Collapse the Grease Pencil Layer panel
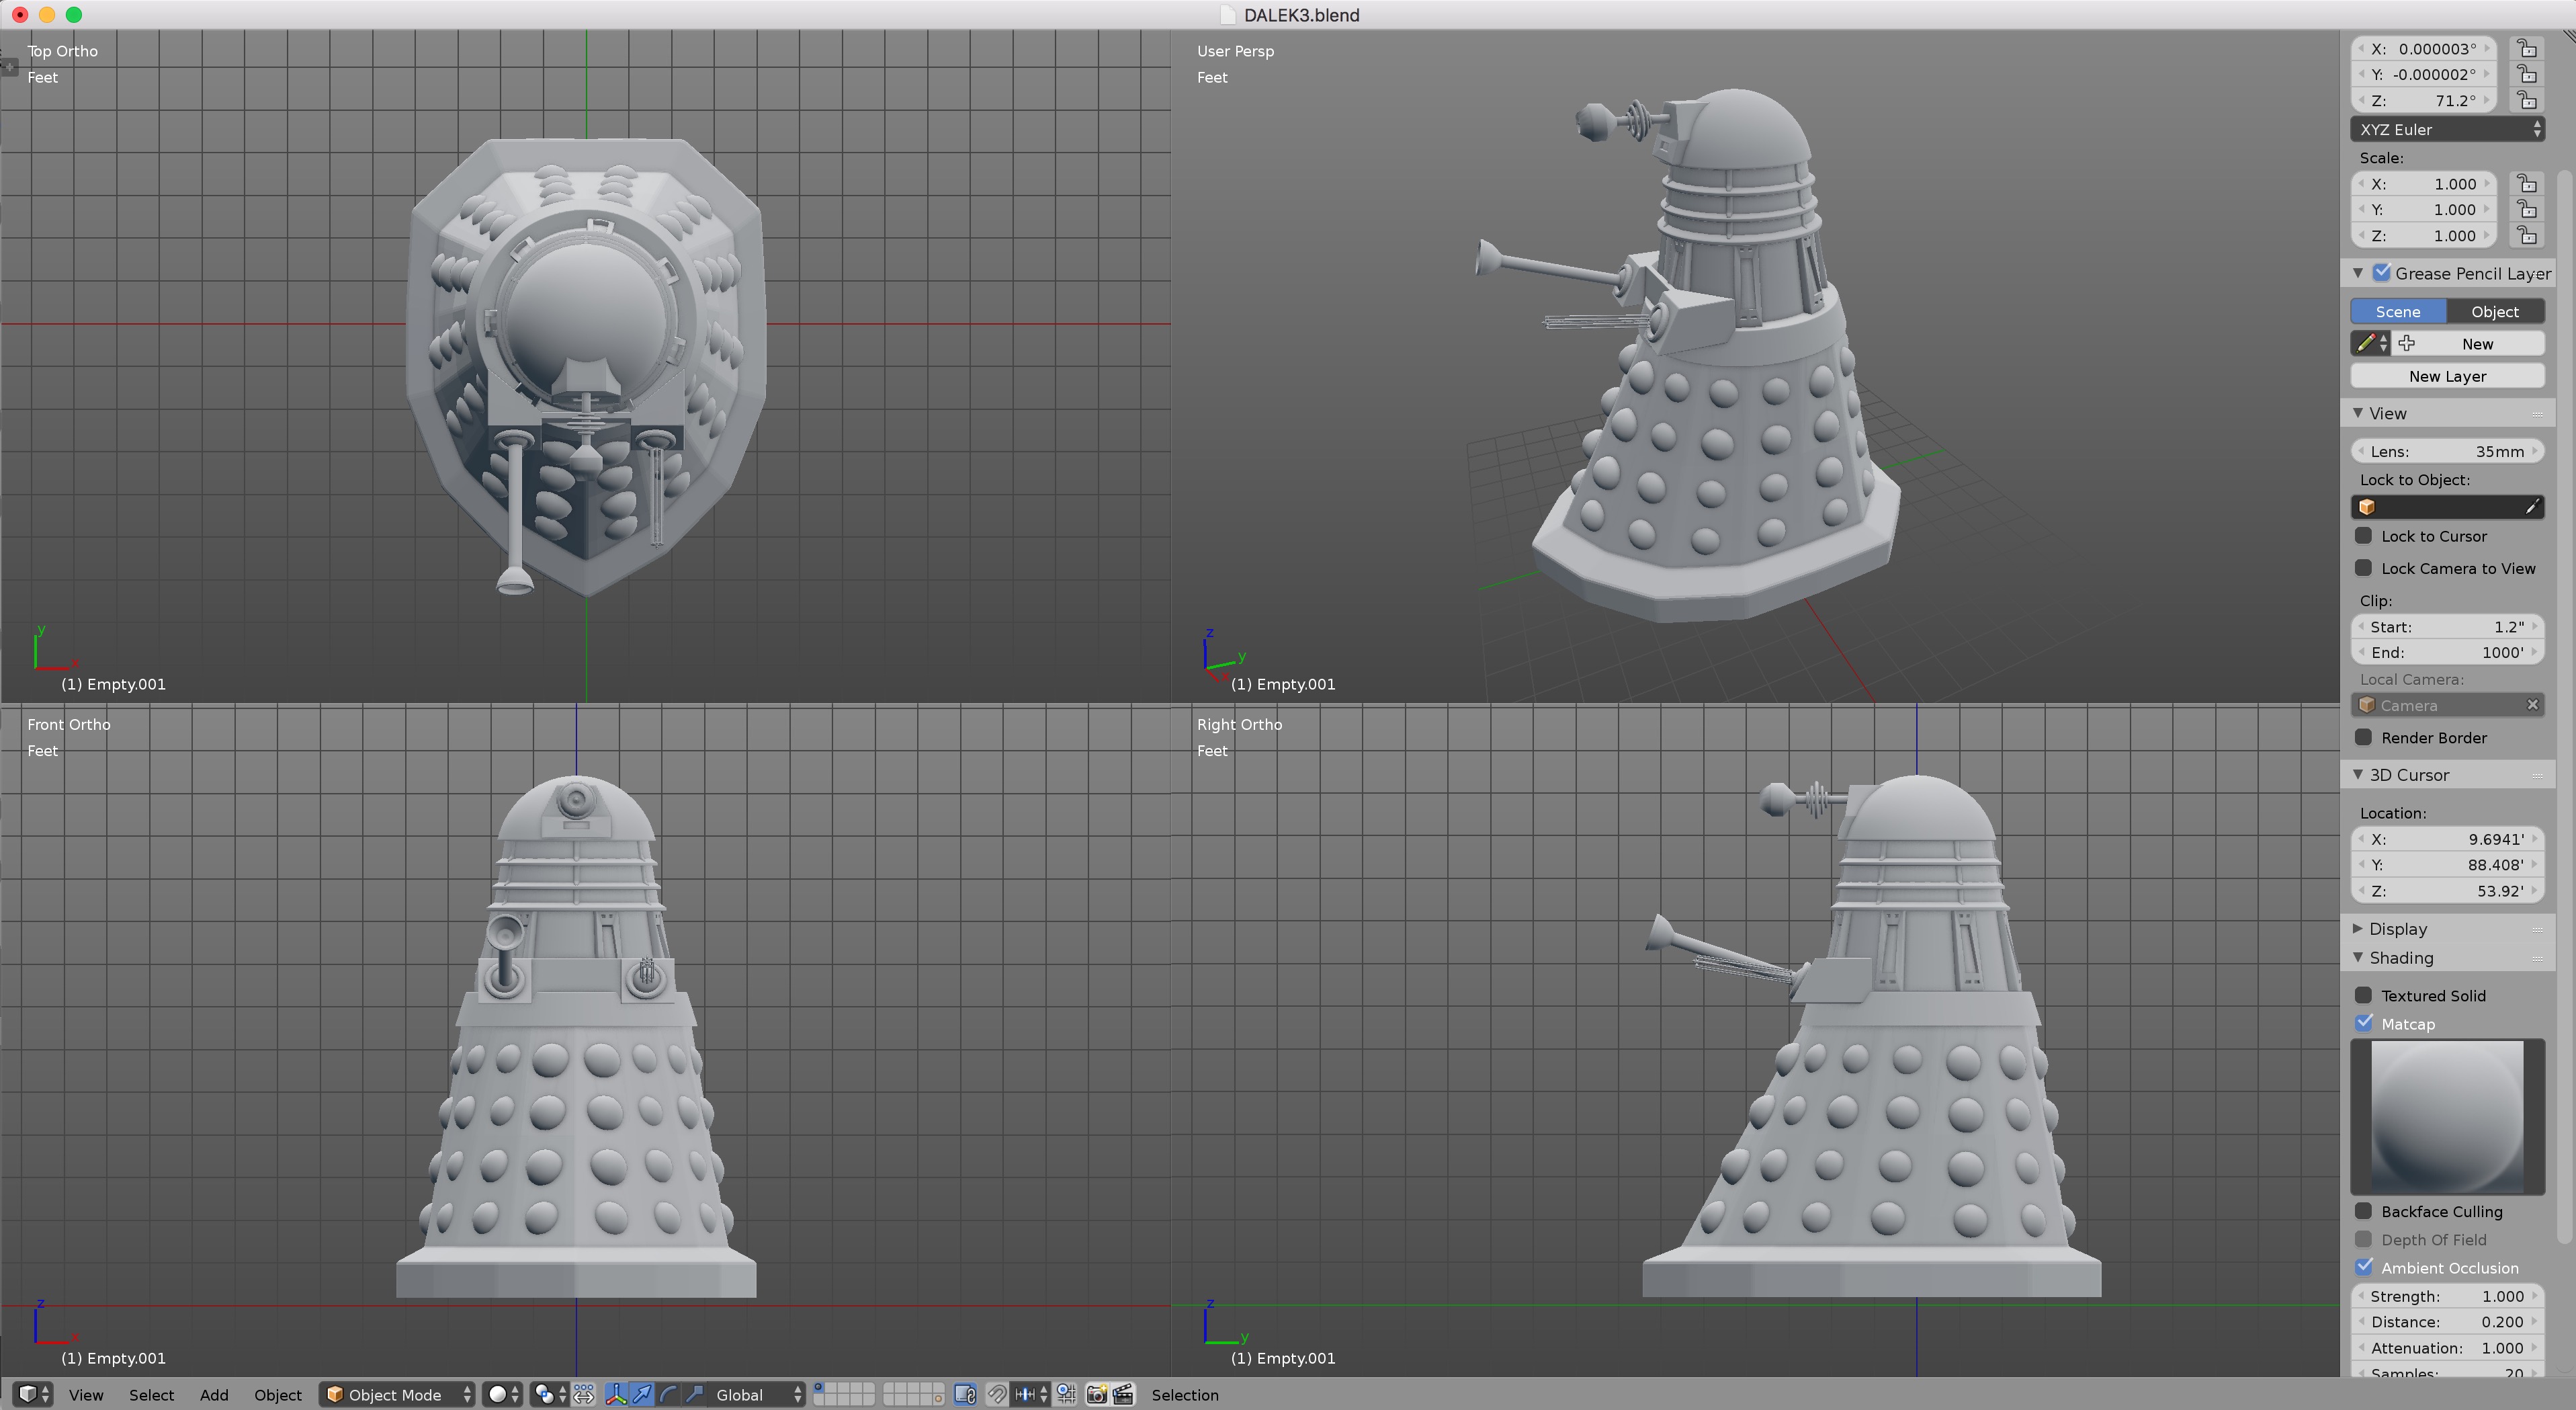 point(2358,272)
